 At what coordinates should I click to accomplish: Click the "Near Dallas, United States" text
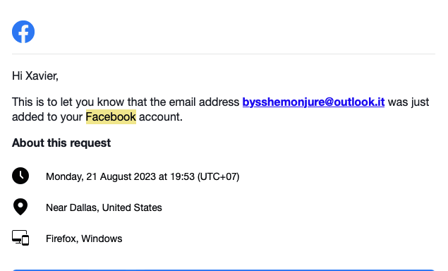(x=104, y=207)
